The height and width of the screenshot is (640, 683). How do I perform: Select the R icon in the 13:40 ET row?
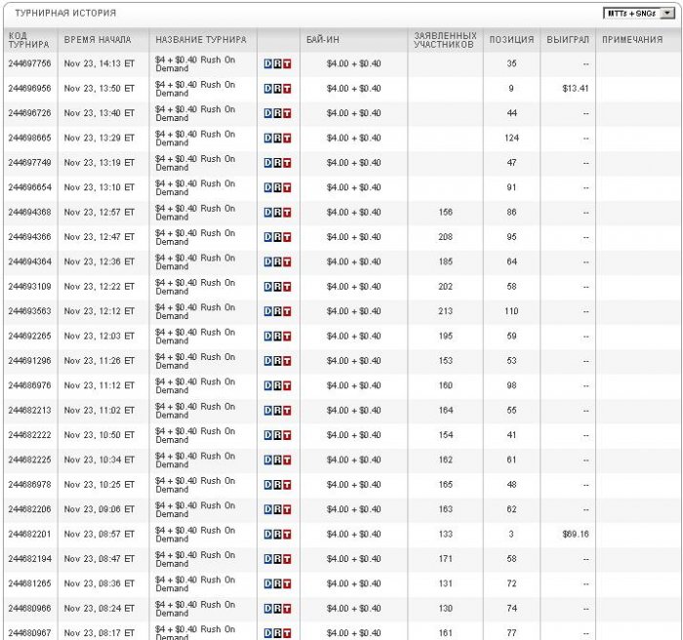(277, 113)
